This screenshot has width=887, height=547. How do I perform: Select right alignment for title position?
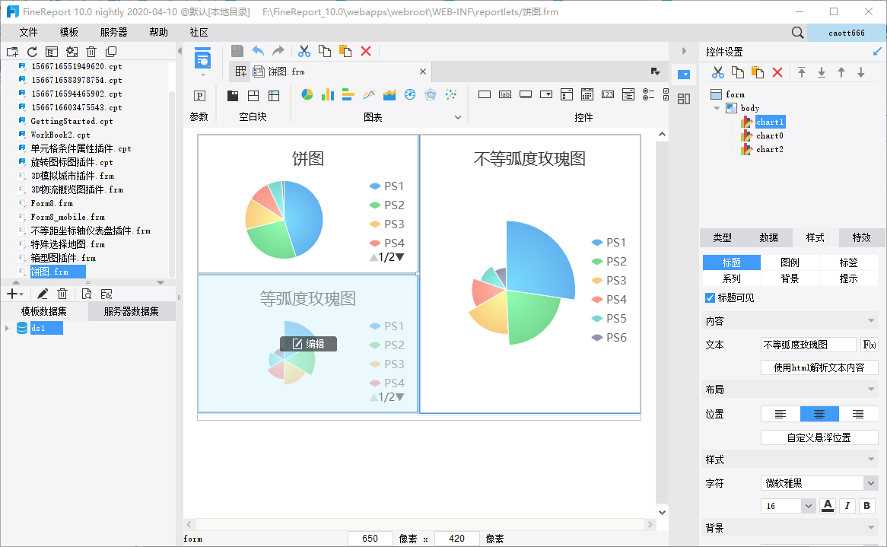[858, 414]
